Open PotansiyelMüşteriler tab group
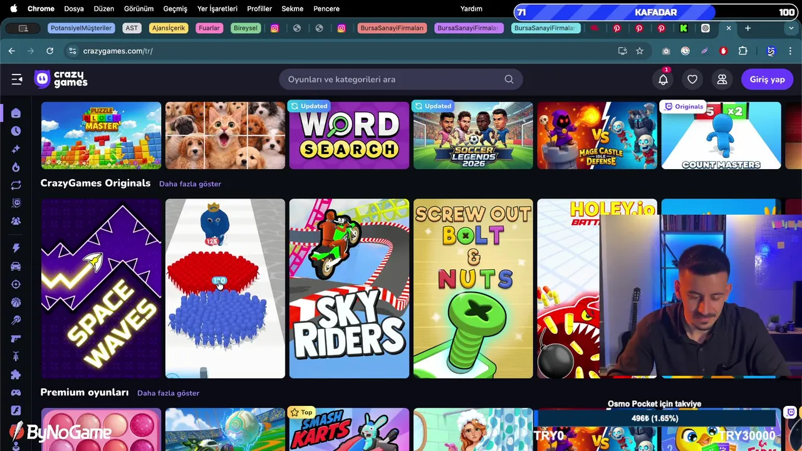802x451 pixels. [x=81, y=28]
